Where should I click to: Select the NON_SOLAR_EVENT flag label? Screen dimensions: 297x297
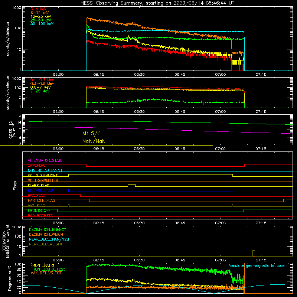(x=45, y=170)
